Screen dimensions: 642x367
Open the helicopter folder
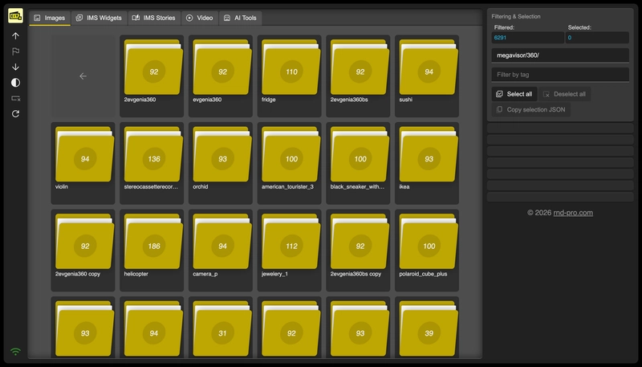click(x=152, y=251)
